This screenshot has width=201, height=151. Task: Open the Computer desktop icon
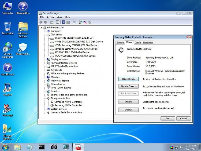[x=8, y=8]
